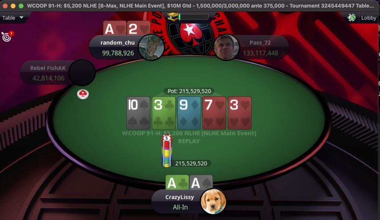Click CrazyLissy's ace of clubs card
380x220 pixels.
(x=177, y=182)
